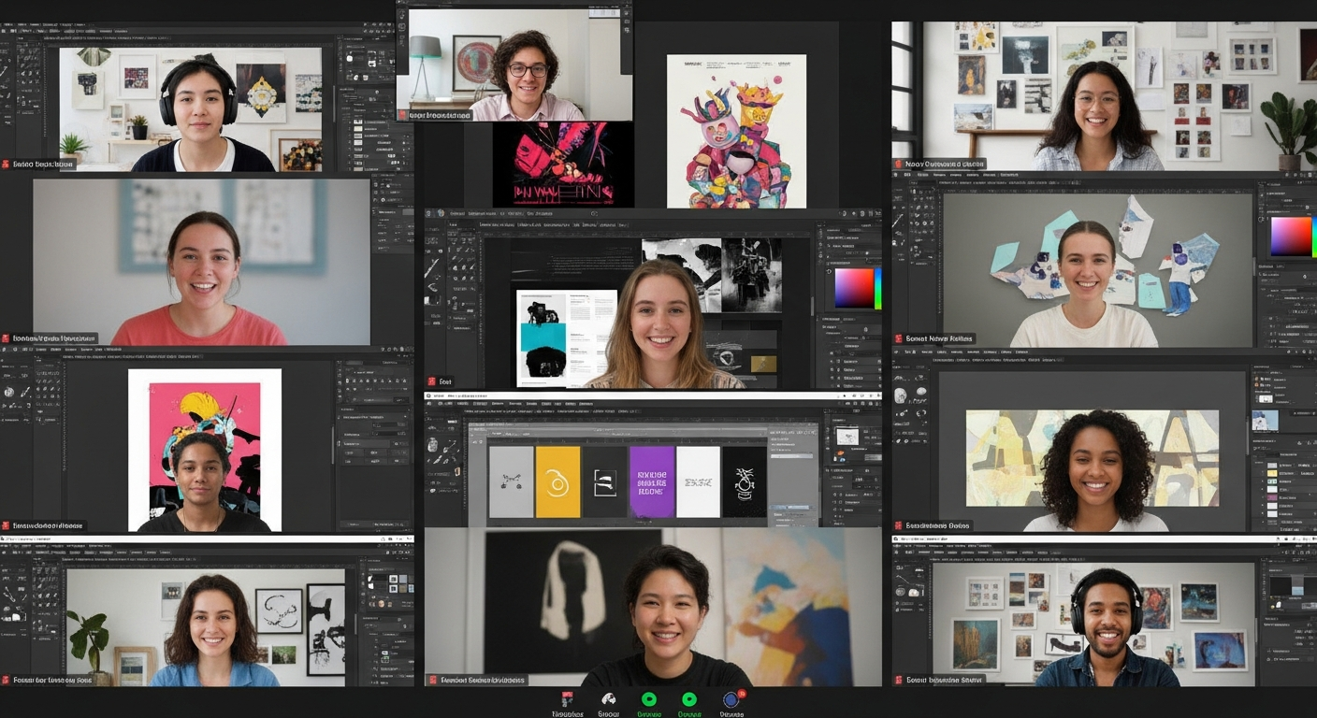Screen dimensions: 1317x718
Task: Select the yellow artboard with the spiral logo
Action: click(x=557, y=481)
